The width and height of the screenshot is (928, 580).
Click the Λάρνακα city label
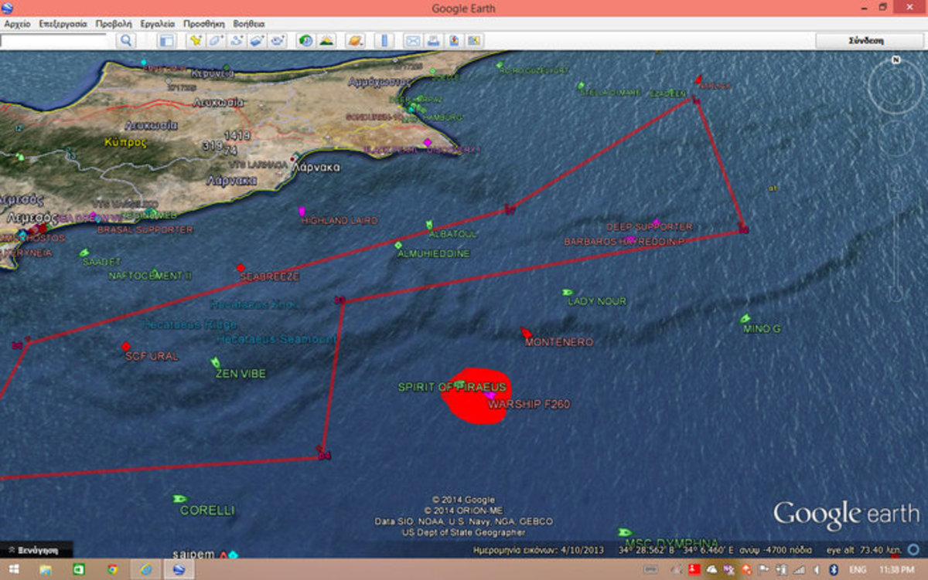point(316,166)
